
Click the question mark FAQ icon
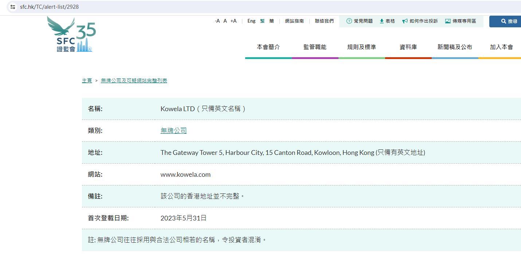349,21
